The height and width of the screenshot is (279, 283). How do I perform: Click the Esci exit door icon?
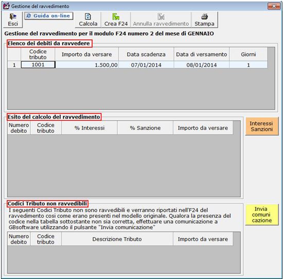13,16
